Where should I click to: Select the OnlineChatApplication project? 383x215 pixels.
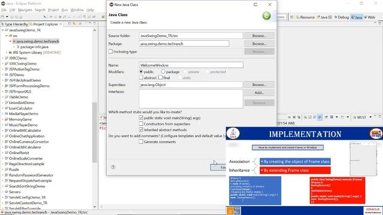(x=26, y=136)
